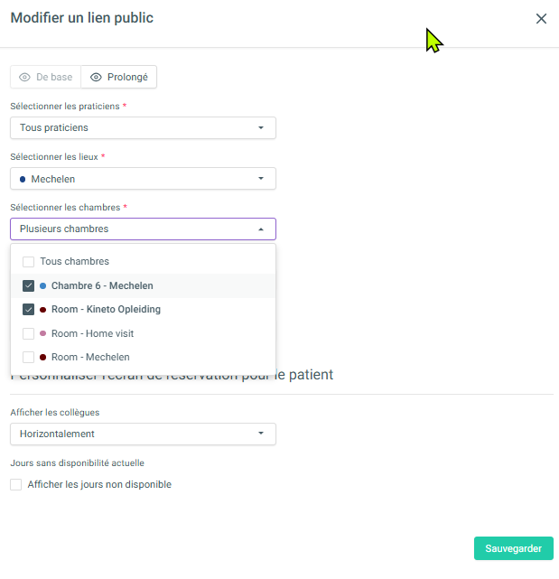The width and height of the screenshot is (559, 579).
Task: Switch to the De base tab
Action: coord(46,78)
